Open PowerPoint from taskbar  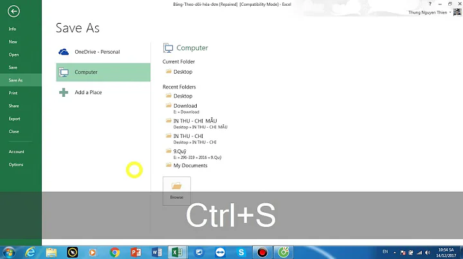pos(136,253)
